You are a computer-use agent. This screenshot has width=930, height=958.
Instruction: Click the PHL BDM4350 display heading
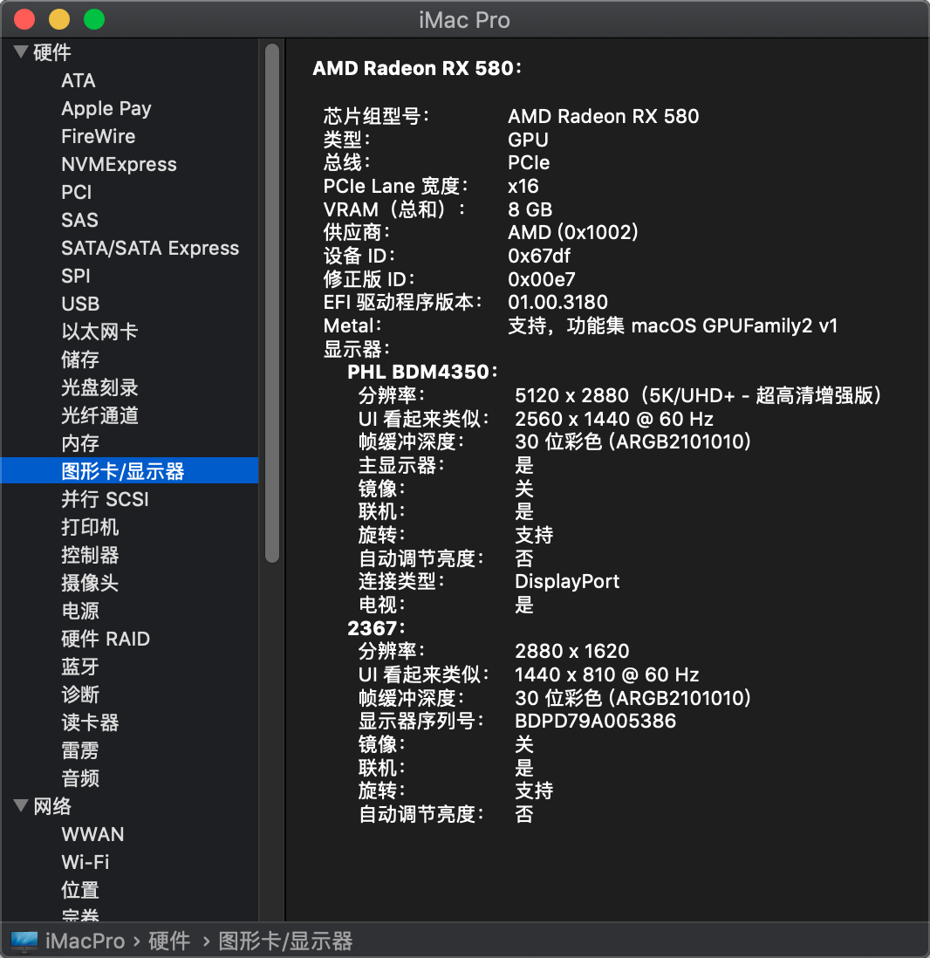point(422,372)
